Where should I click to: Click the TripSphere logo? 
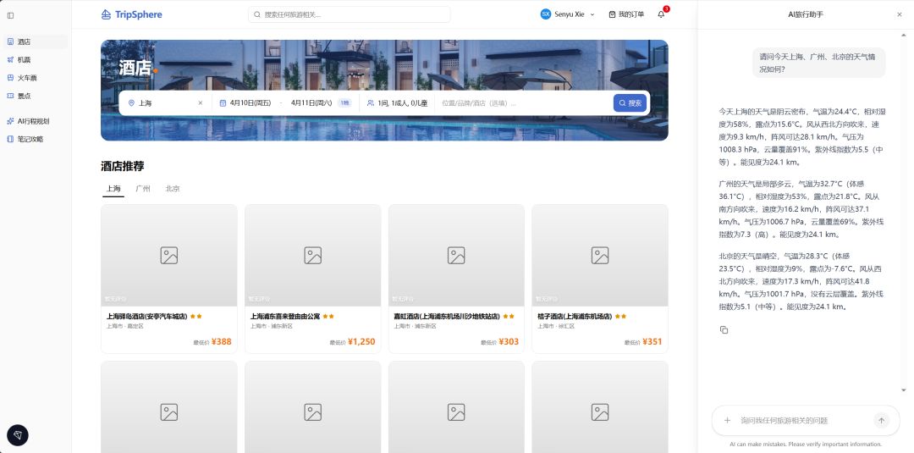tap(132, 14)
